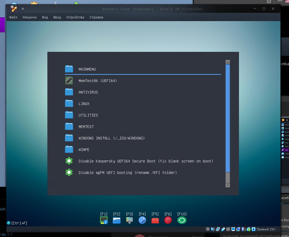Open the UTILITIES folder icon
The image size is (289, 237).
click(x=69, y=115)
